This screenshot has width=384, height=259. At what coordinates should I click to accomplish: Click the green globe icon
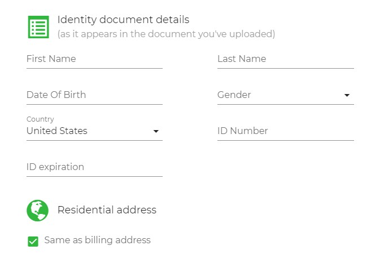(x=37, y=211)
